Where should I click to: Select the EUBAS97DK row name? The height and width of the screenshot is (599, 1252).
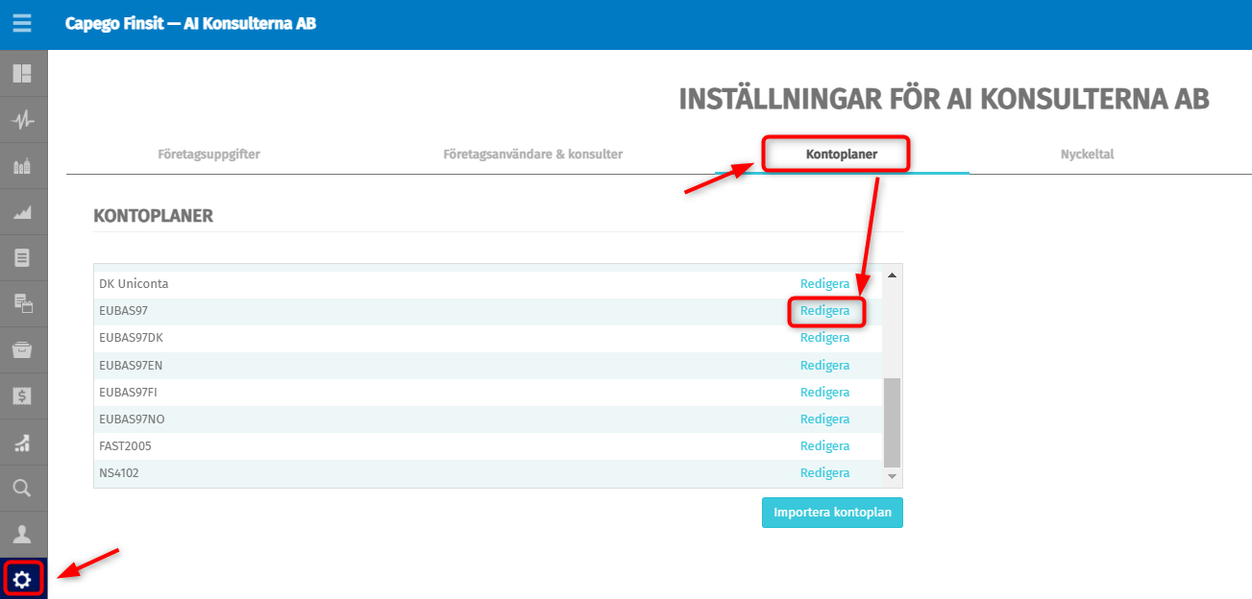click(132, 338)
